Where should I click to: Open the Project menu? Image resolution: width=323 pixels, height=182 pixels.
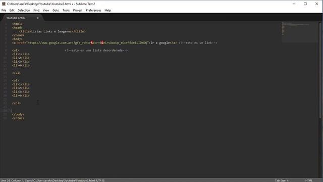(78, 10)
